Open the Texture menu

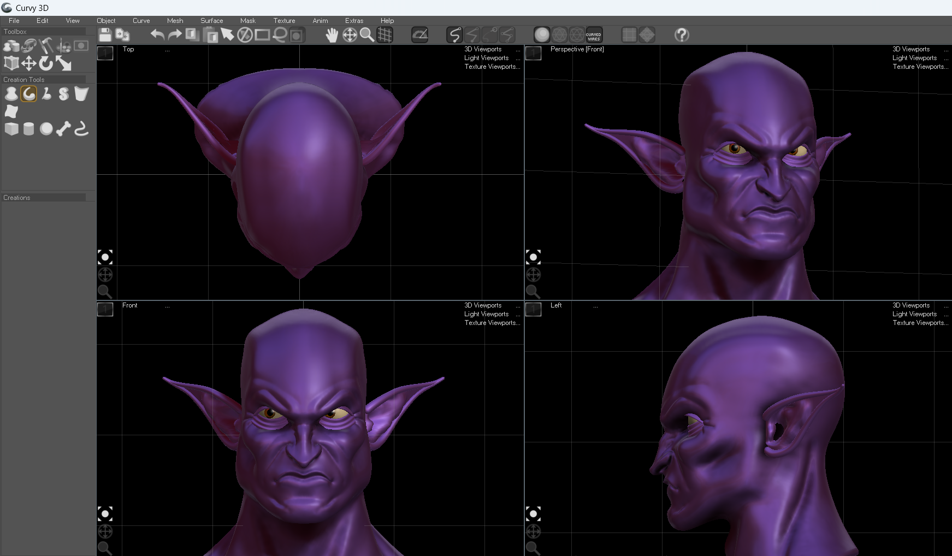[x=284, y=21]
